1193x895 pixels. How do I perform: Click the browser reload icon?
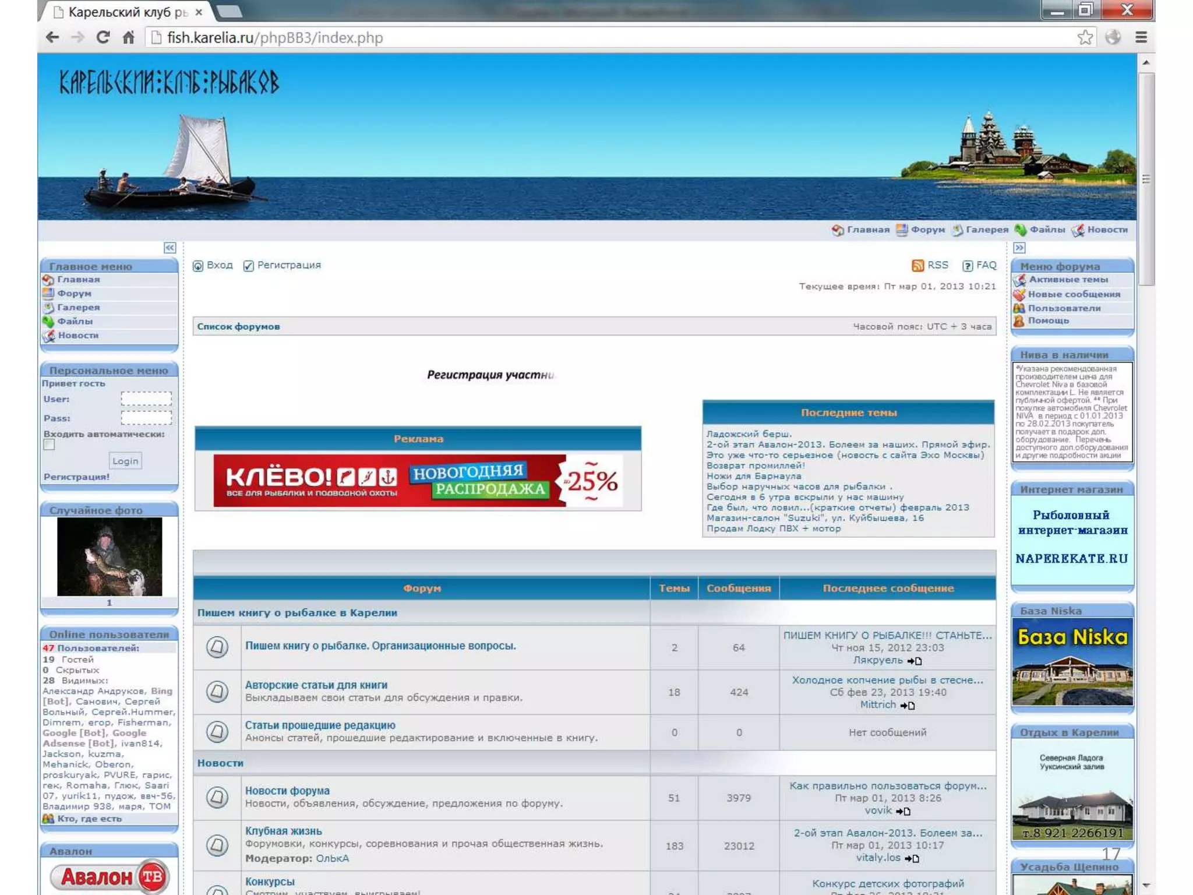[x=103, y=38]
